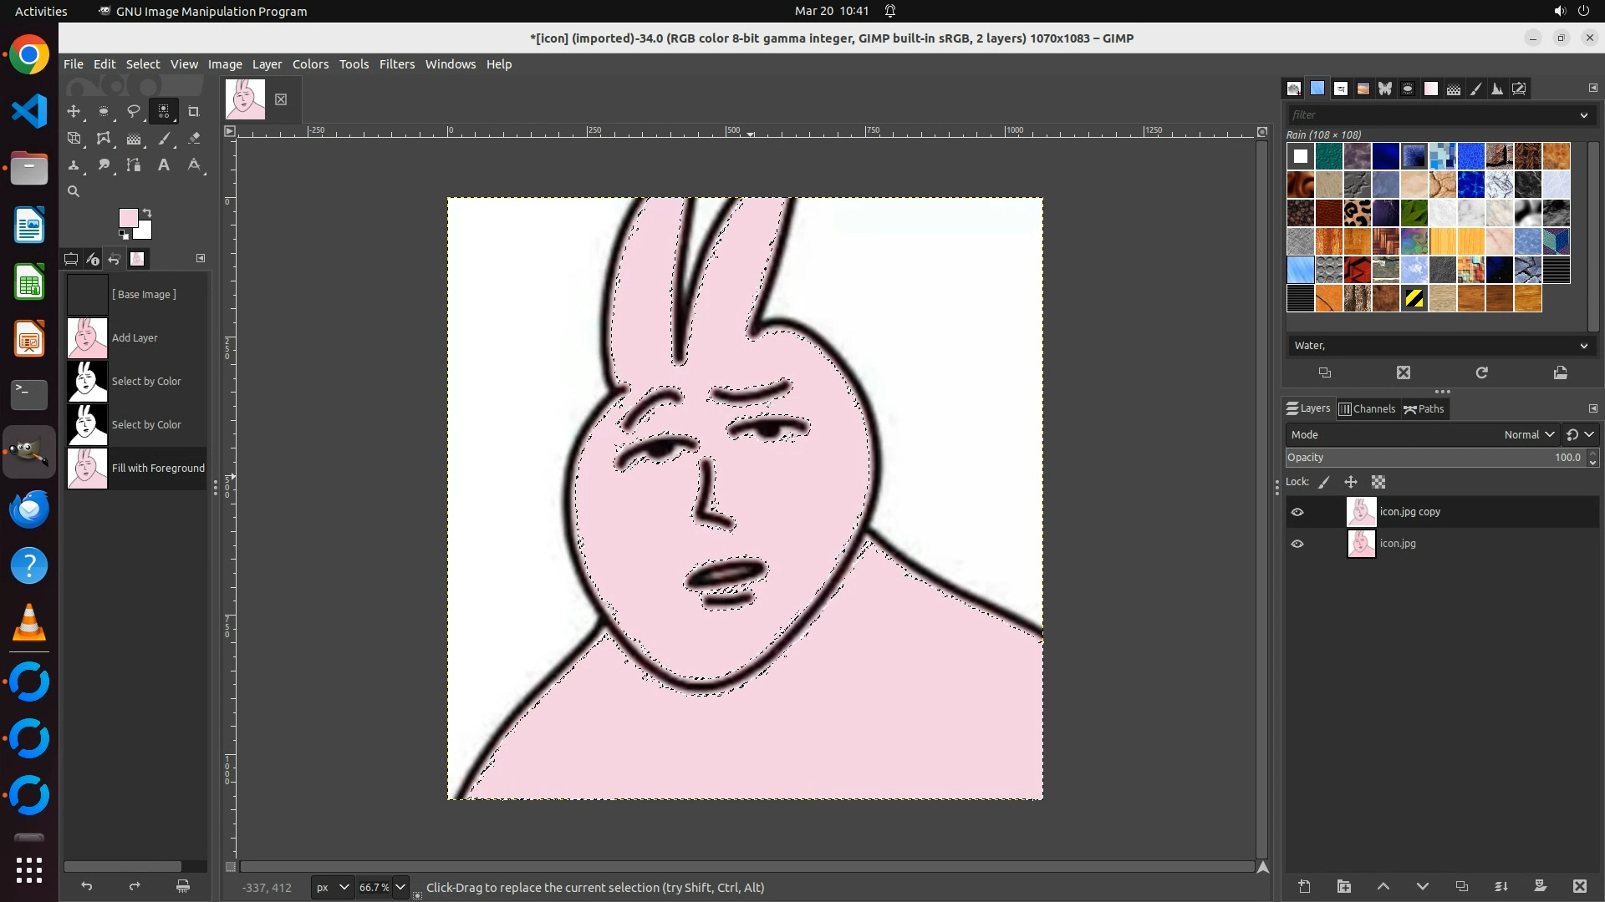This screenshot has height=902, width=1605.
Task: Select the Eraser tool
Action: point(194,139)
